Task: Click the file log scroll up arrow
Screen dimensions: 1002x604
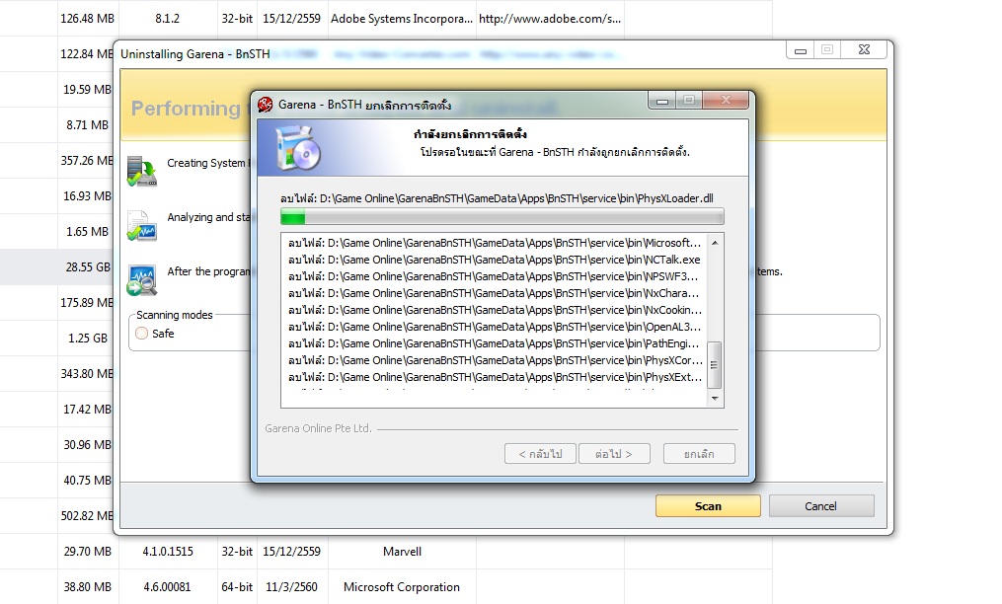Action: coord(715,243)
